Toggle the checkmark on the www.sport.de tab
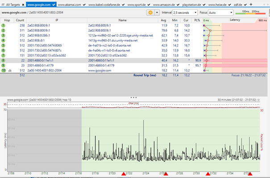270x178 pixels. click(149, 4)
